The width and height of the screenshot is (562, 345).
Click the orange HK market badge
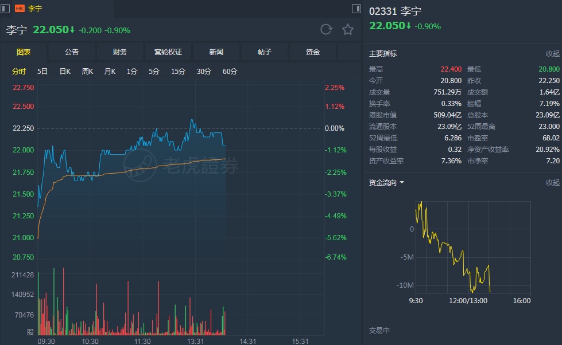click(x=20, y=9)
